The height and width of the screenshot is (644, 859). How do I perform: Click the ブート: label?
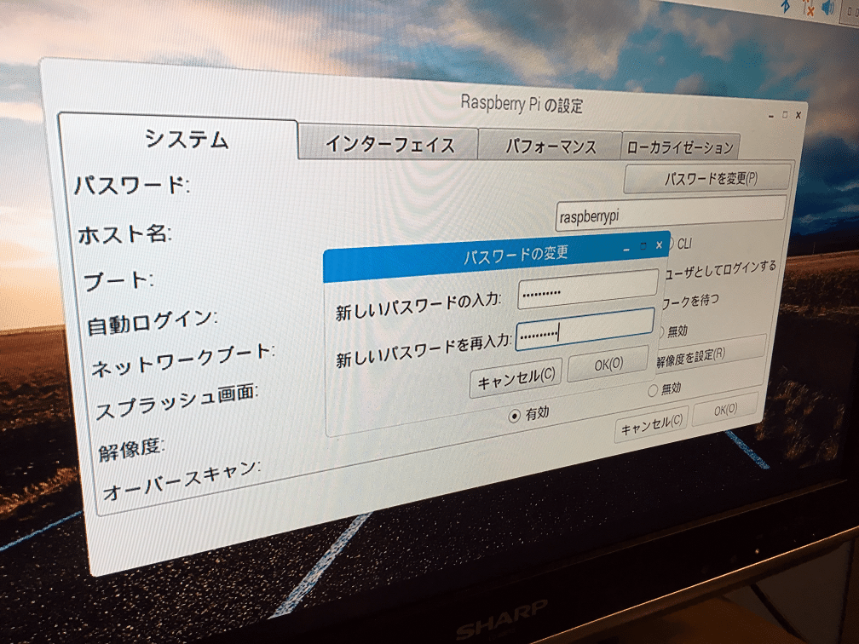pos(118,281)
